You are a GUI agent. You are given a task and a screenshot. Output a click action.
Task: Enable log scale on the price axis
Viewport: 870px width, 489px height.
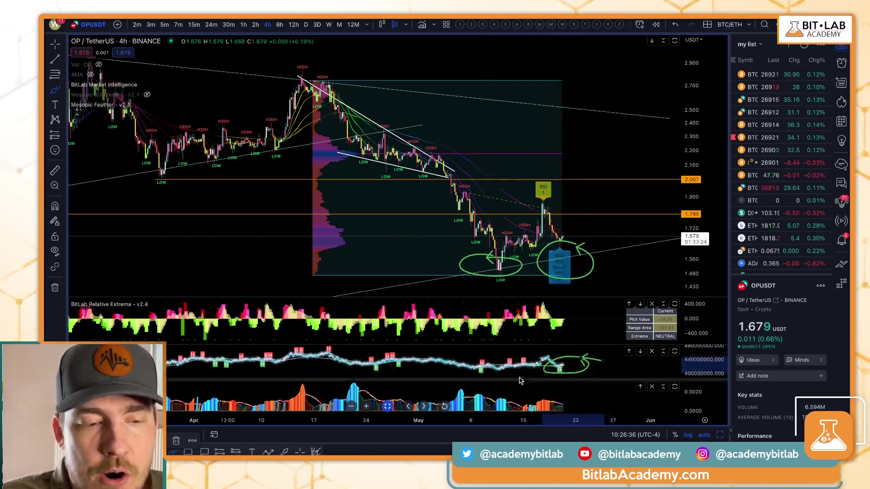(688, 435)
